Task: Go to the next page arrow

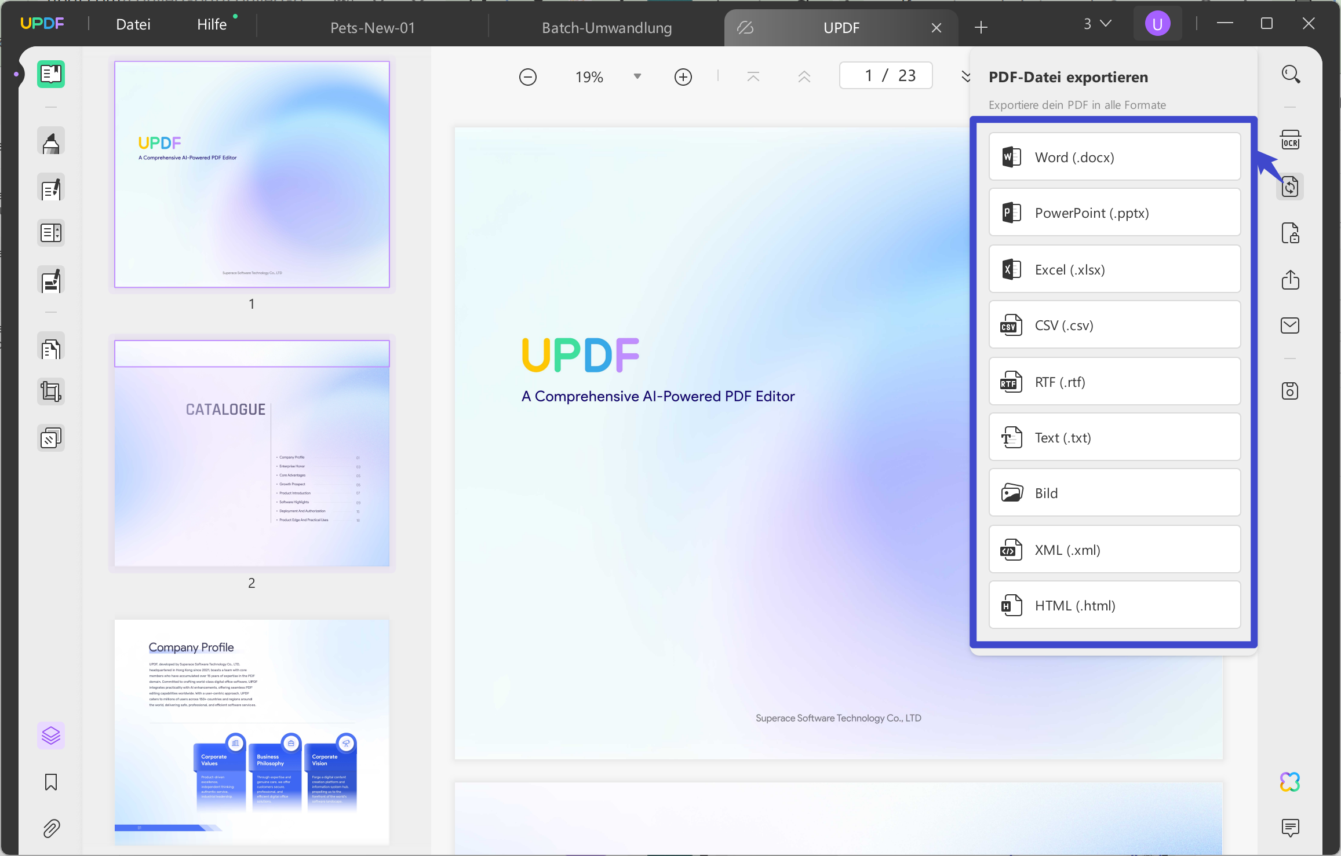Action: click(965, 76)
